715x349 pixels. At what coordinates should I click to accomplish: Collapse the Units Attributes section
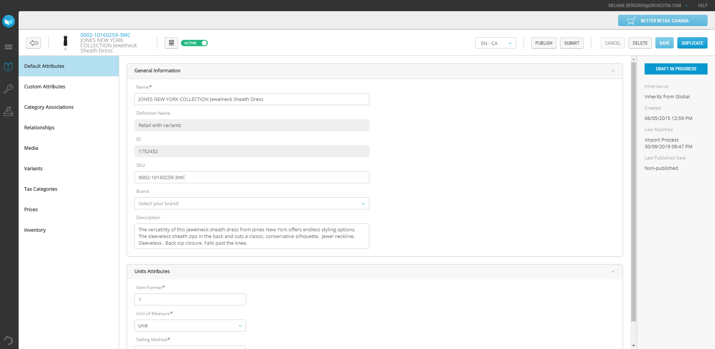point(613,272)
